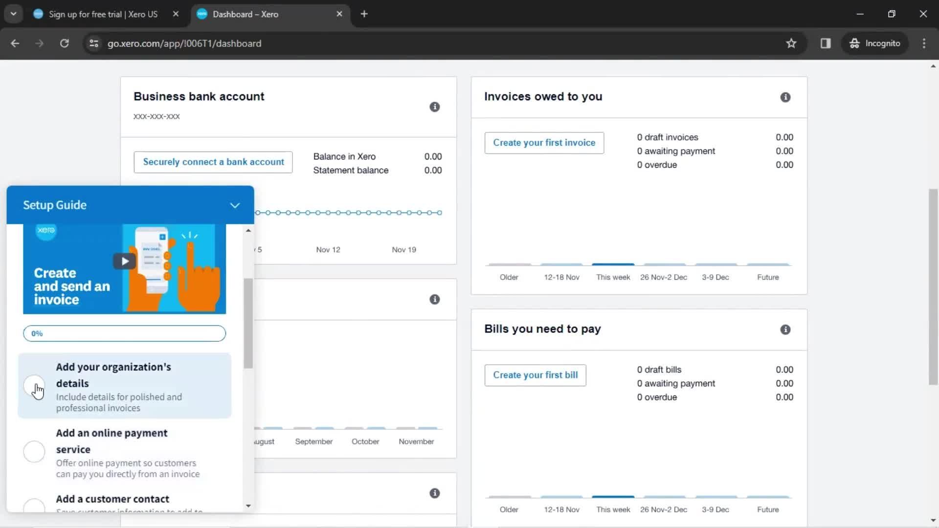The height and width of the screenshot is (528, 939).
Task: Go back to the previous page
Action: pos(15,43)
